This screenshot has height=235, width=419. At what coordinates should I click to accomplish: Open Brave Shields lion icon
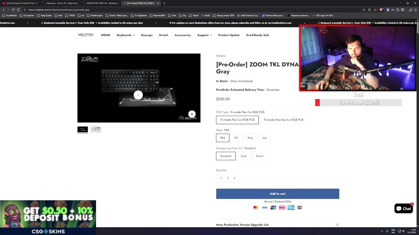(381, 10)
